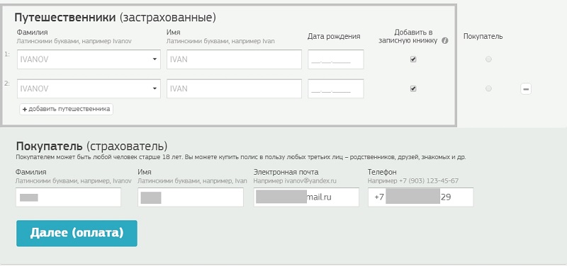Image resolution: width=567 pixels, height=266 pixels.
Task: Select traveler 2 as Покупатель radio button
Action: click(488, 88)
